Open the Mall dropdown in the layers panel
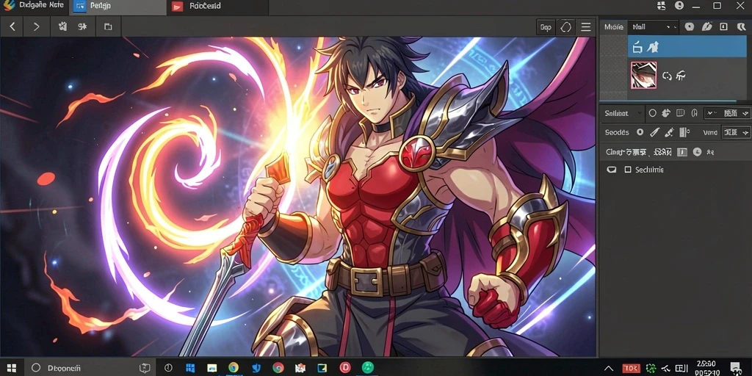 (x=653, y=27)
